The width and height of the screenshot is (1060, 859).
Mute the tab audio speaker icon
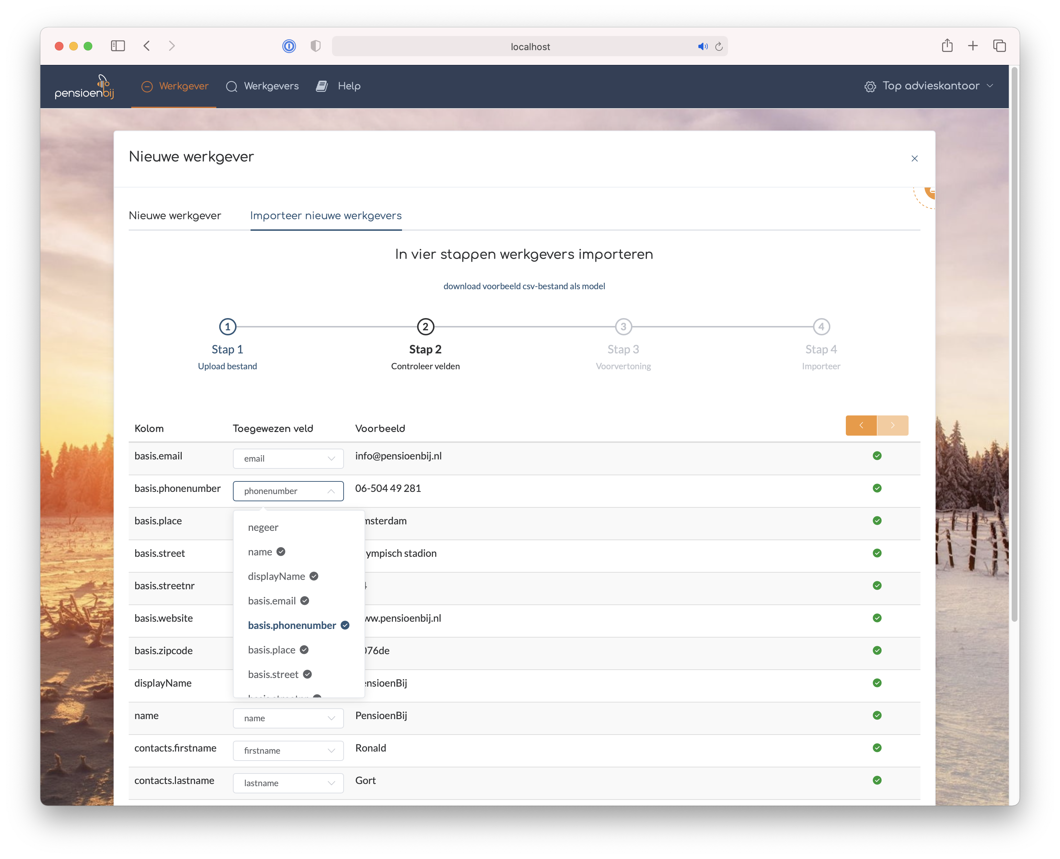[703, 47]
